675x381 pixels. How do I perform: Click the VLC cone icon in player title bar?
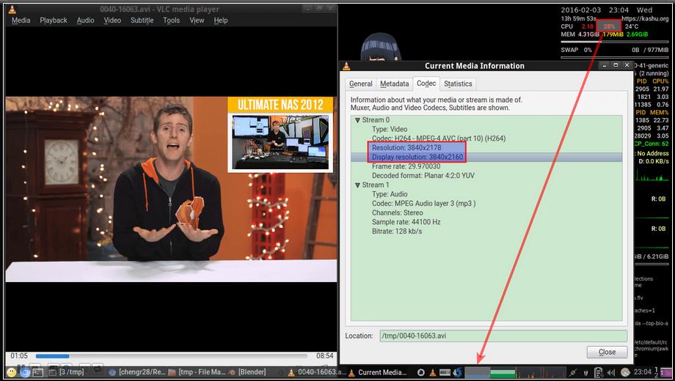pos(12,9)
